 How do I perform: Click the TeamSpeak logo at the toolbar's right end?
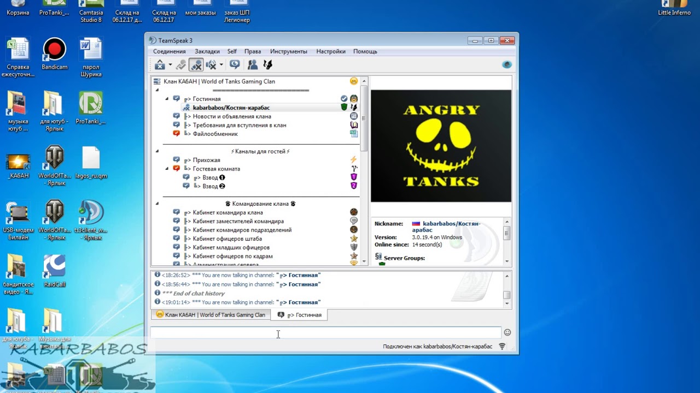click(507, 64)
